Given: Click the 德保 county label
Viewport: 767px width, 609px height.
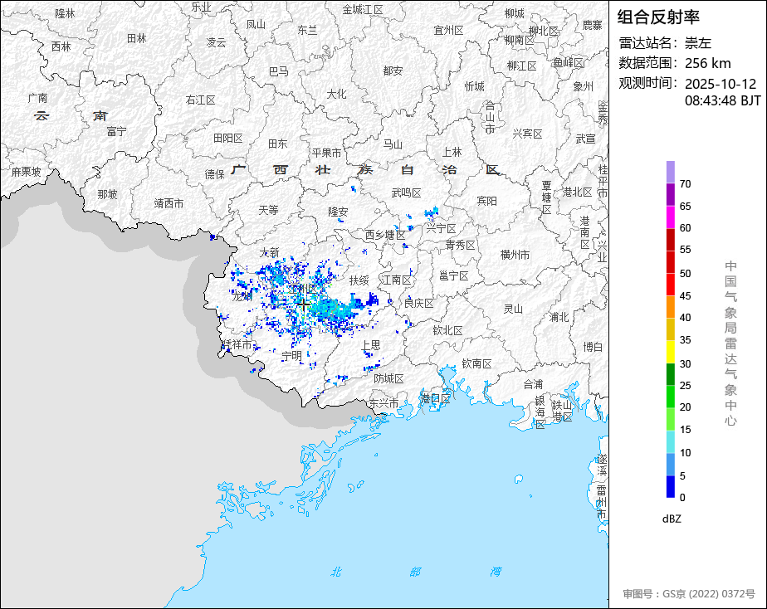Looking at the screenshot, I should [x=214, y=174].
